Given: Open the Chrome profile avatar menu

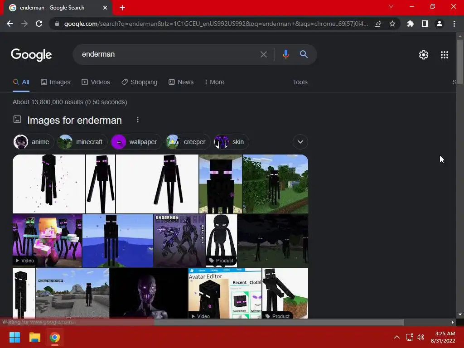Looking at the screenshot, I should coord(440,24).
